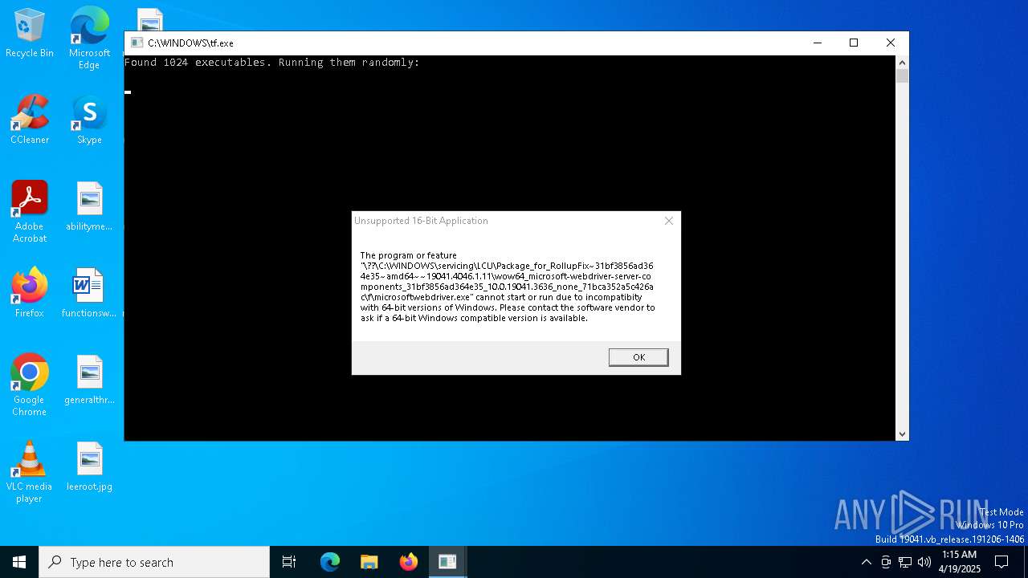Launch the Skype desktop shortcut
Screen dimensions: 1028x578
[x=89, y=120]
